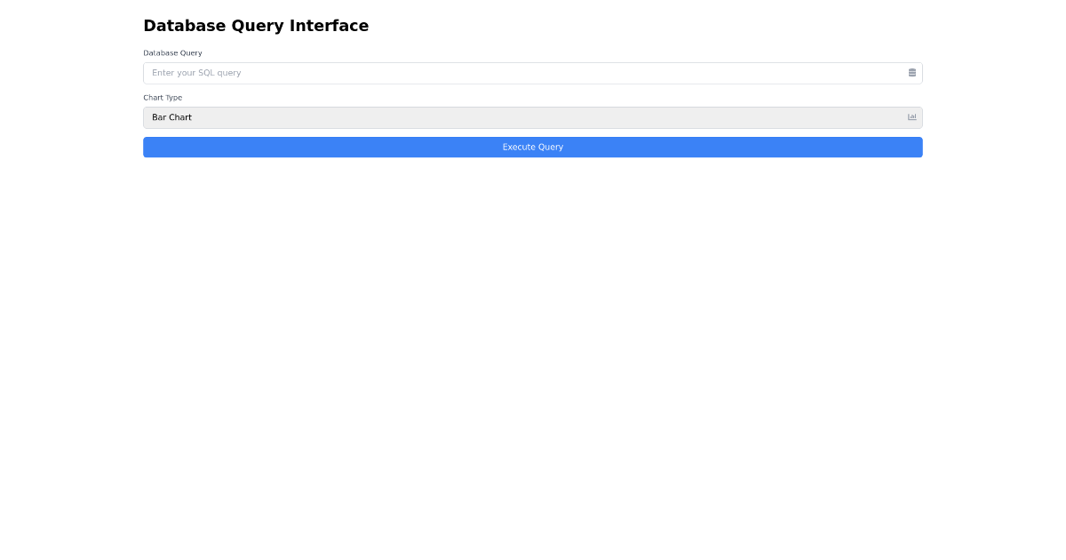Click the Database Query Interface heading
Viewport: 1066px width, 560px height.
(256, 26)
